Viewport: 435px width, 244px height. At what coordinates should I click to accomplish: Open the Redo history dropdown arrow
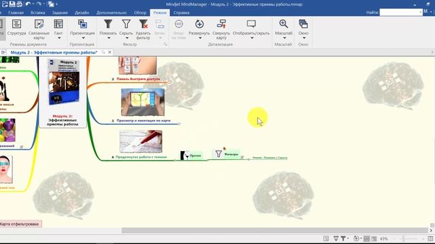point(43,4)
